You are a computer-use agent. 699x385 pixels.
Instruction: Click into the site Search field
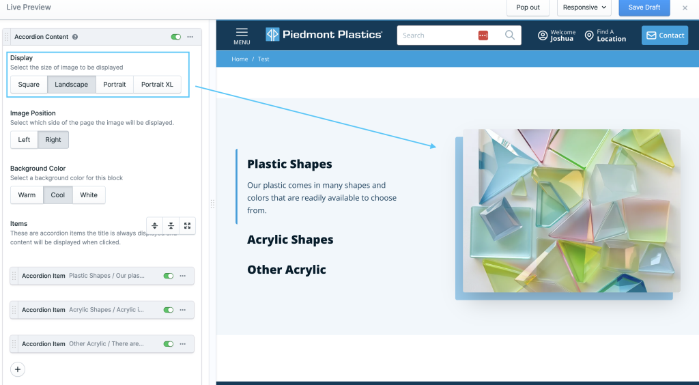[x=436, y=35]
